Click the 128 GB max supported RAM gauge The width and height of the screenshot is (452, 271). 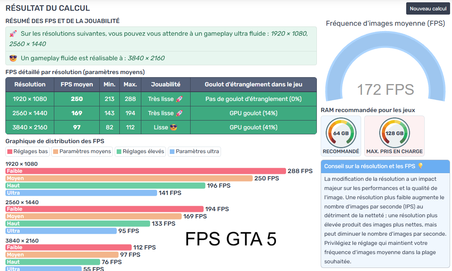pyautogui.click(x=394, y=134)
